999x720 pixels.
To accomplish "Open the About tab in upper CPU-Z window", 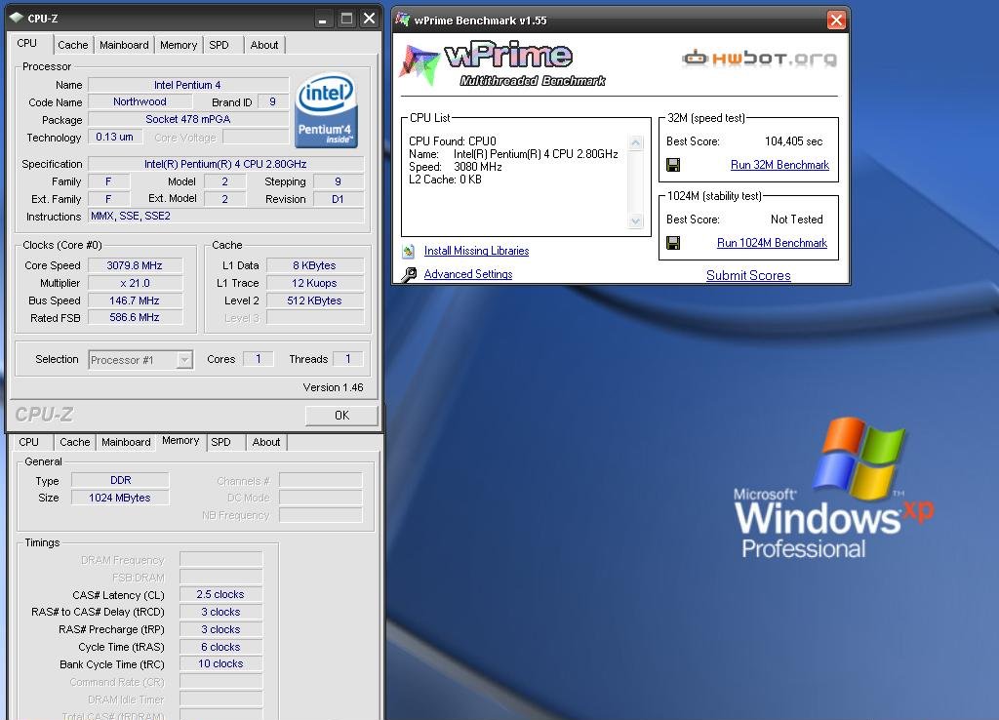I will (263, 45).
